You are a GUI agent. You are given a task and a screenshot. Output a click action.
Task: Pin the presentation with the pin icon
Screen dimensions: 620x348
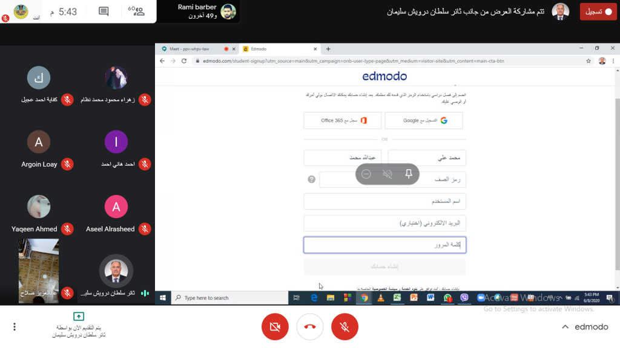click(409, 173)
